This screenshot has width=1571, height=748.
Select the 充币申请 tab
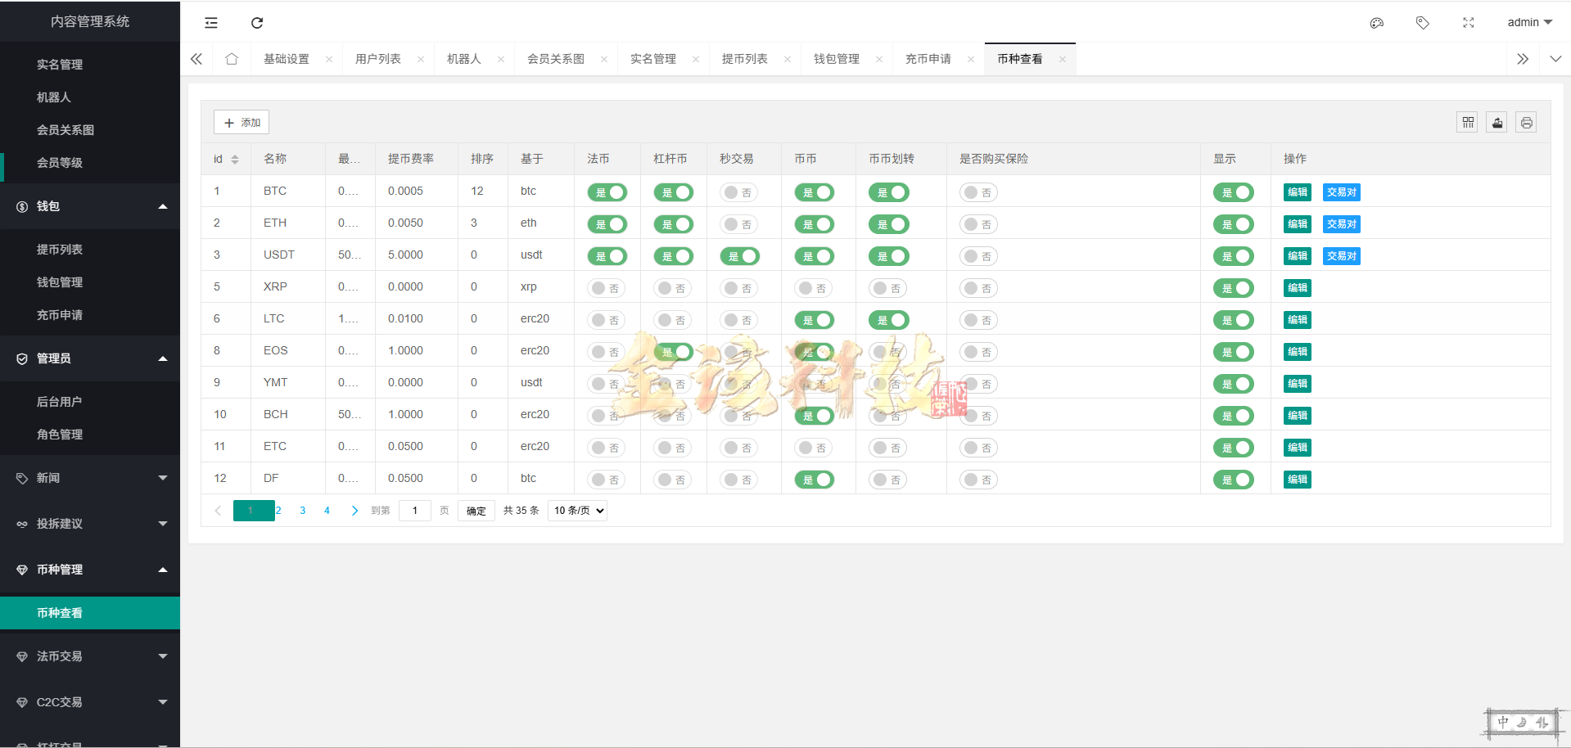(928, 58)
